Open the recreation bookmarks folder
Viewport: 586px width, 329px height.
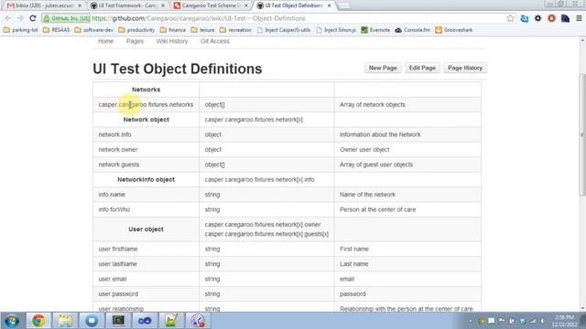pos(235,30)
